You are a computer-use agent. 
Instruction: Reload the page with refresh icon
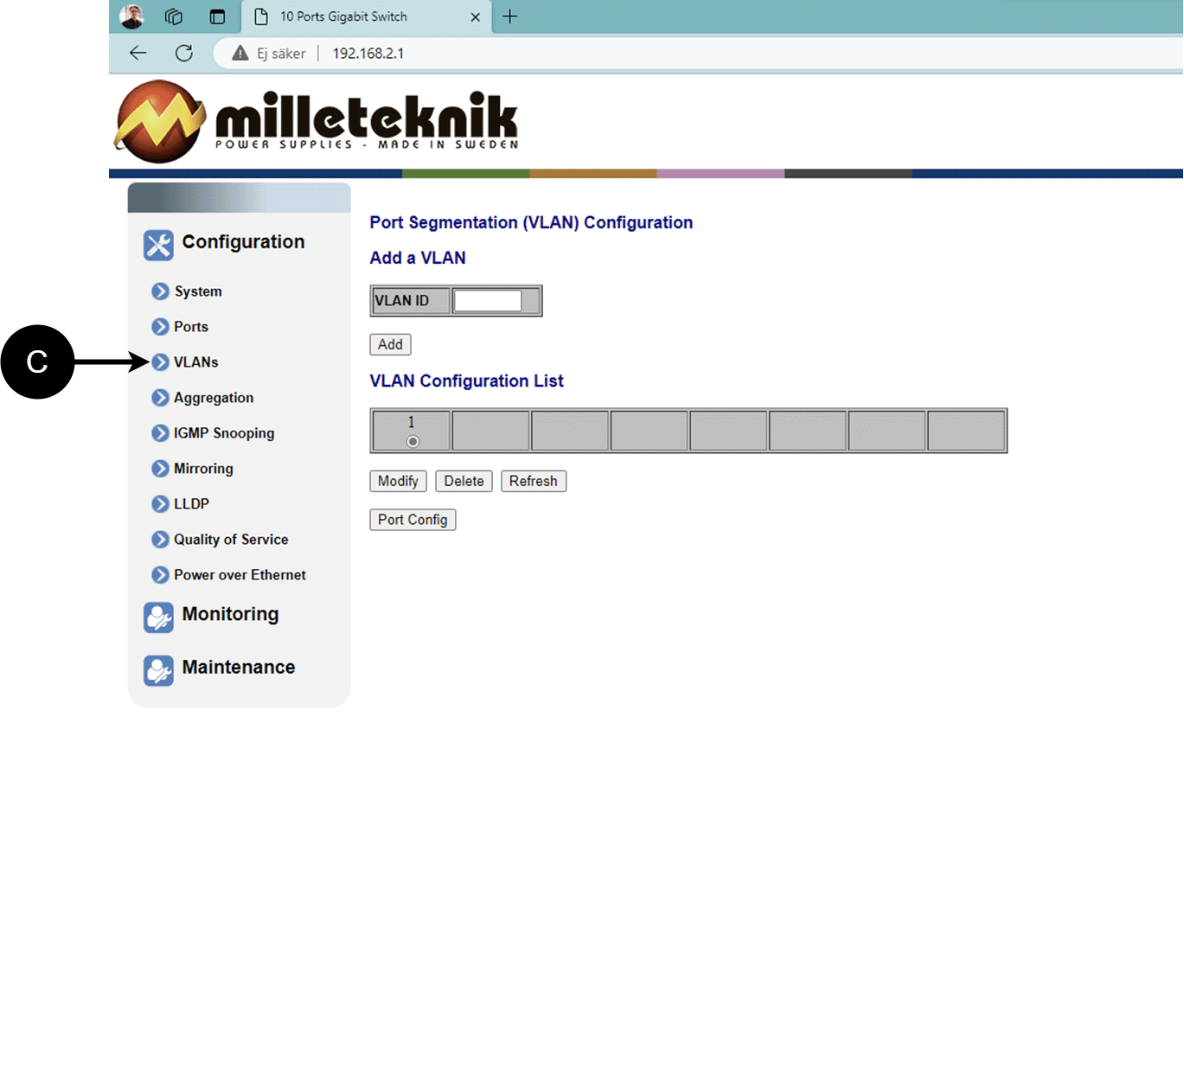184,53
